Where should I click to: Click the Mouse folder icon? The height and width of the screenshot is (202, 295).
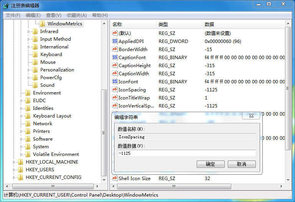[35, 62]
